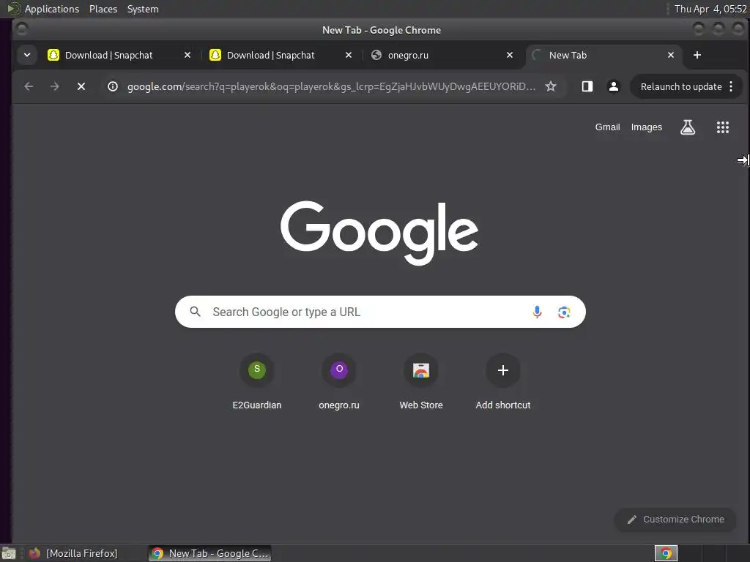The image size is (750, 562).
Task: Open Search Labs flask icon
Action: point(688,127)
